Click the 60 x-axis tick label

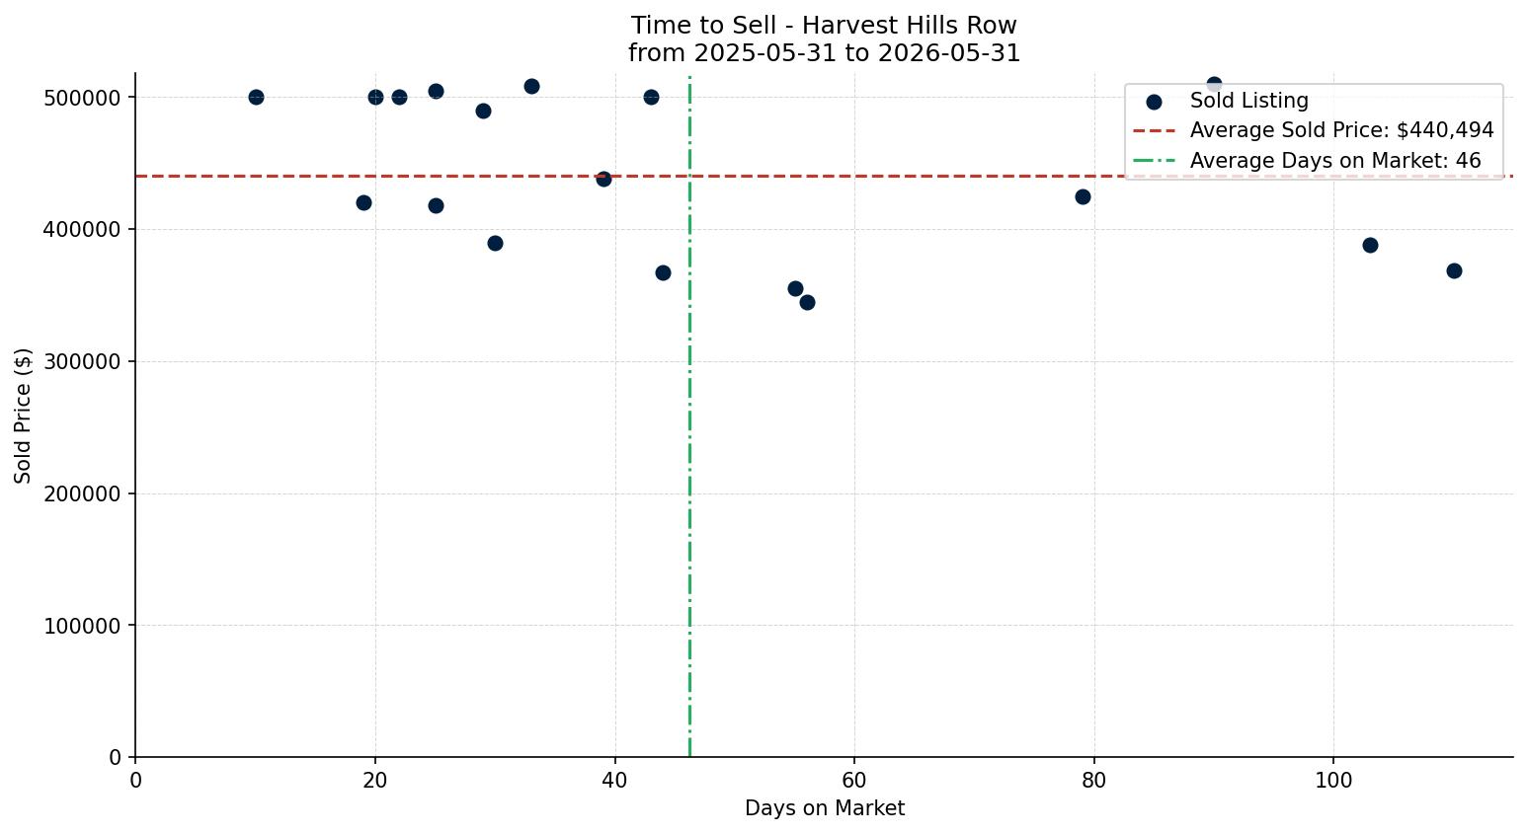coord(854,780)
